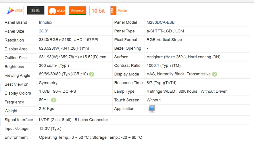
Task: Open help icon next to Viewing Angle value
Action: tap(92, 74)
